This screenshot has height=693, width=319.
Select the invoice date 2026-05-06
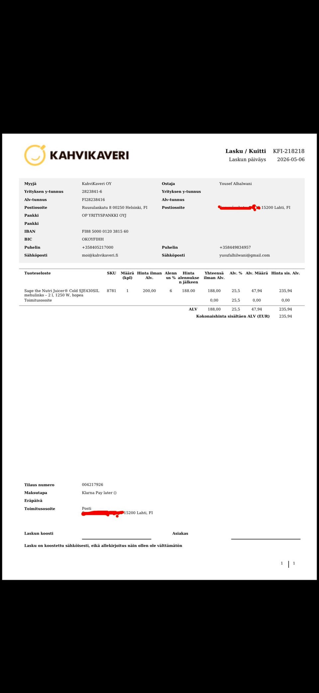click(x=291, y=160)
